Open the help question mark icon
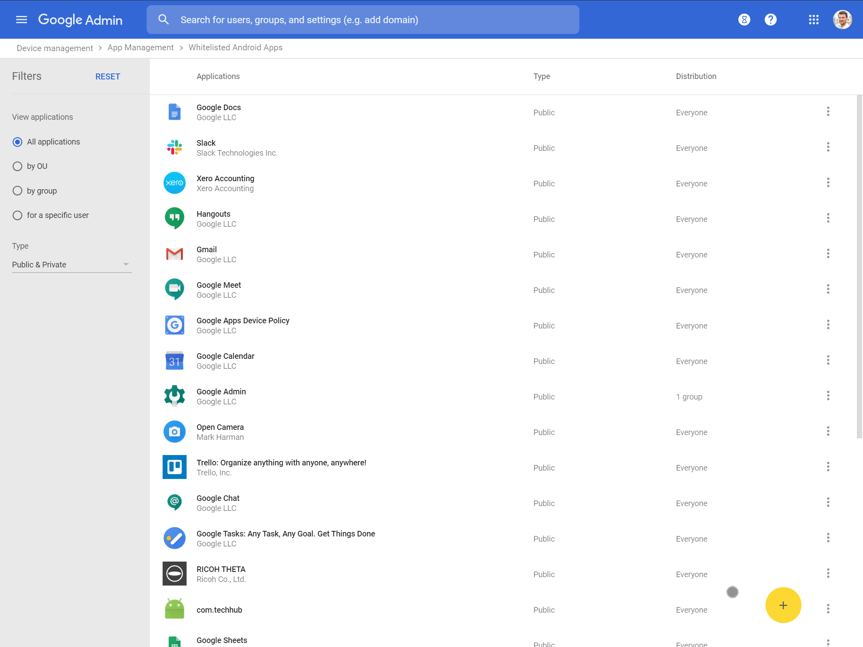 771,20
